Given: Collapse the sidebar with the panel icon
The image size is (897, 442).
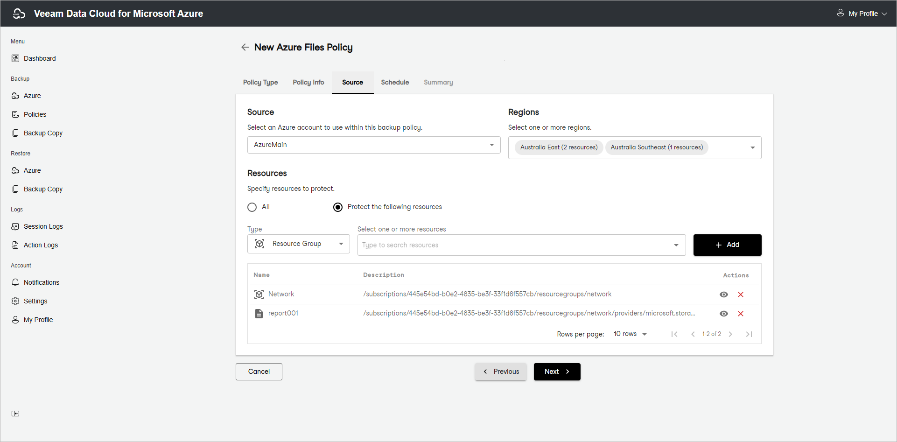Looking at the screenshot, I should click(15, 414).
